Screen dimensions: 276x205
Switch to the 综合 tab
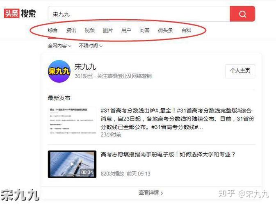[52, 30]
